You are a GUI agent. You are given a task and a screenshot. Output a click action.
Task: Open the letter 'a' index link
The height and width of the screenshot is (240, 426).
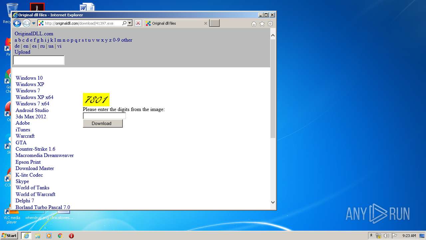(x=16, y=40)
